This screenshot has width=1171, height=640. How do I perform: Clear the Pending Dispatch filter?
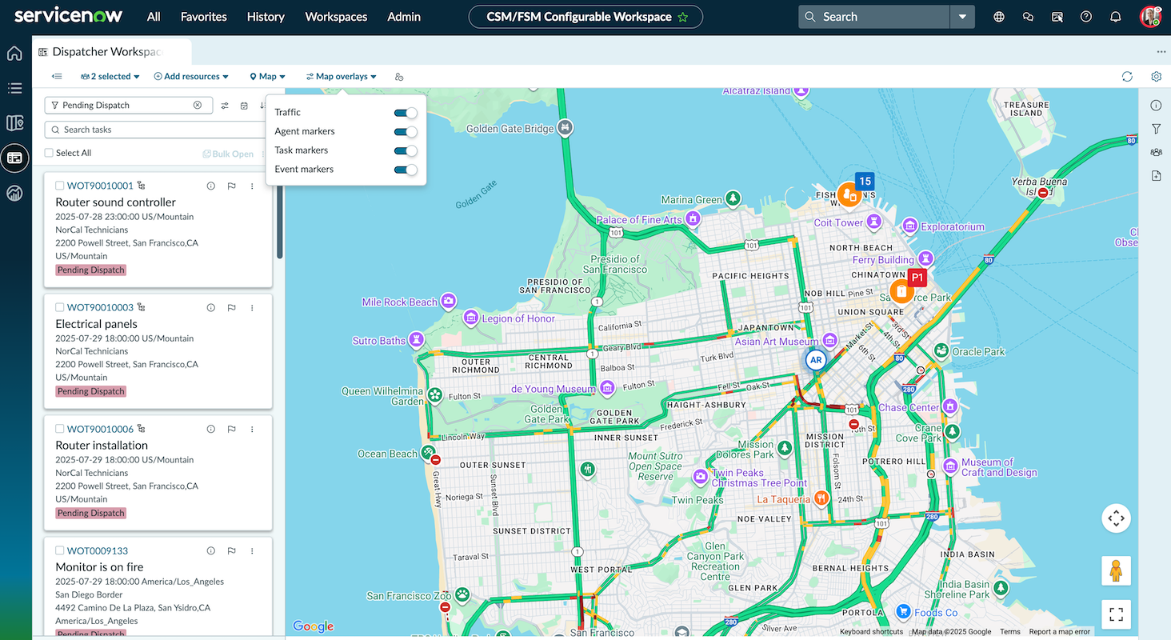pos(198,105)
